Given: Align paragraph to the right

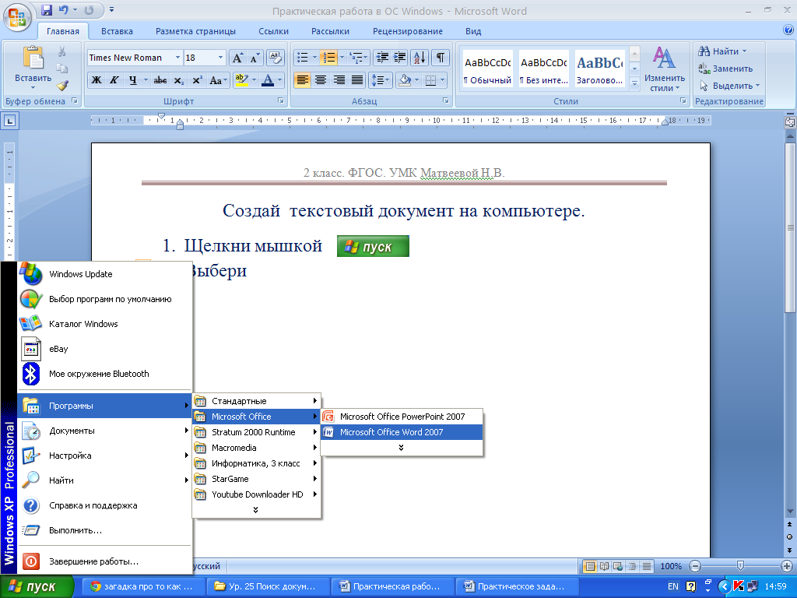Looking at the screenshot, I should pyautogui.click(x=339, y=80).
